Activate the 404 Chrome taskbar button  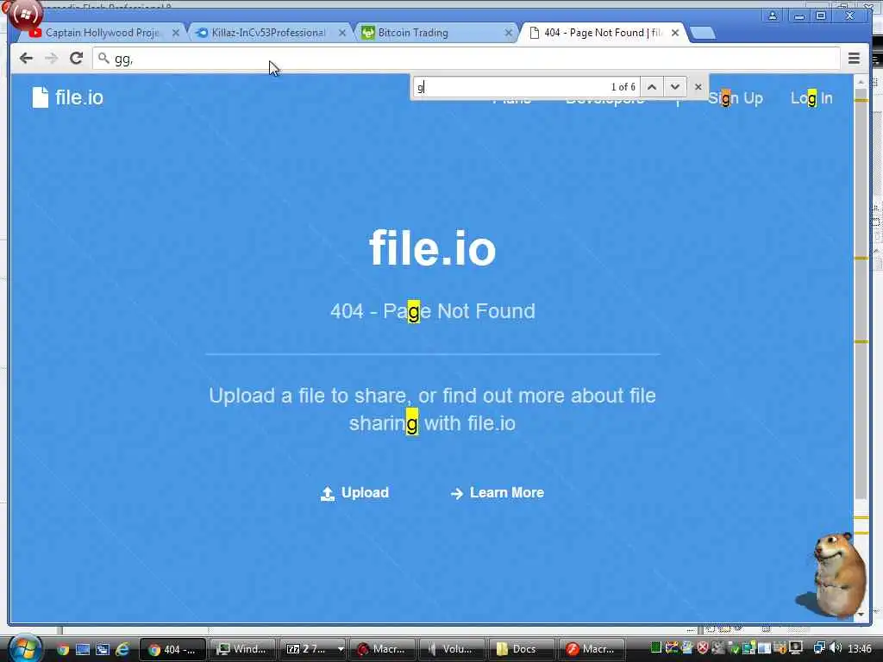coord(172,649)
